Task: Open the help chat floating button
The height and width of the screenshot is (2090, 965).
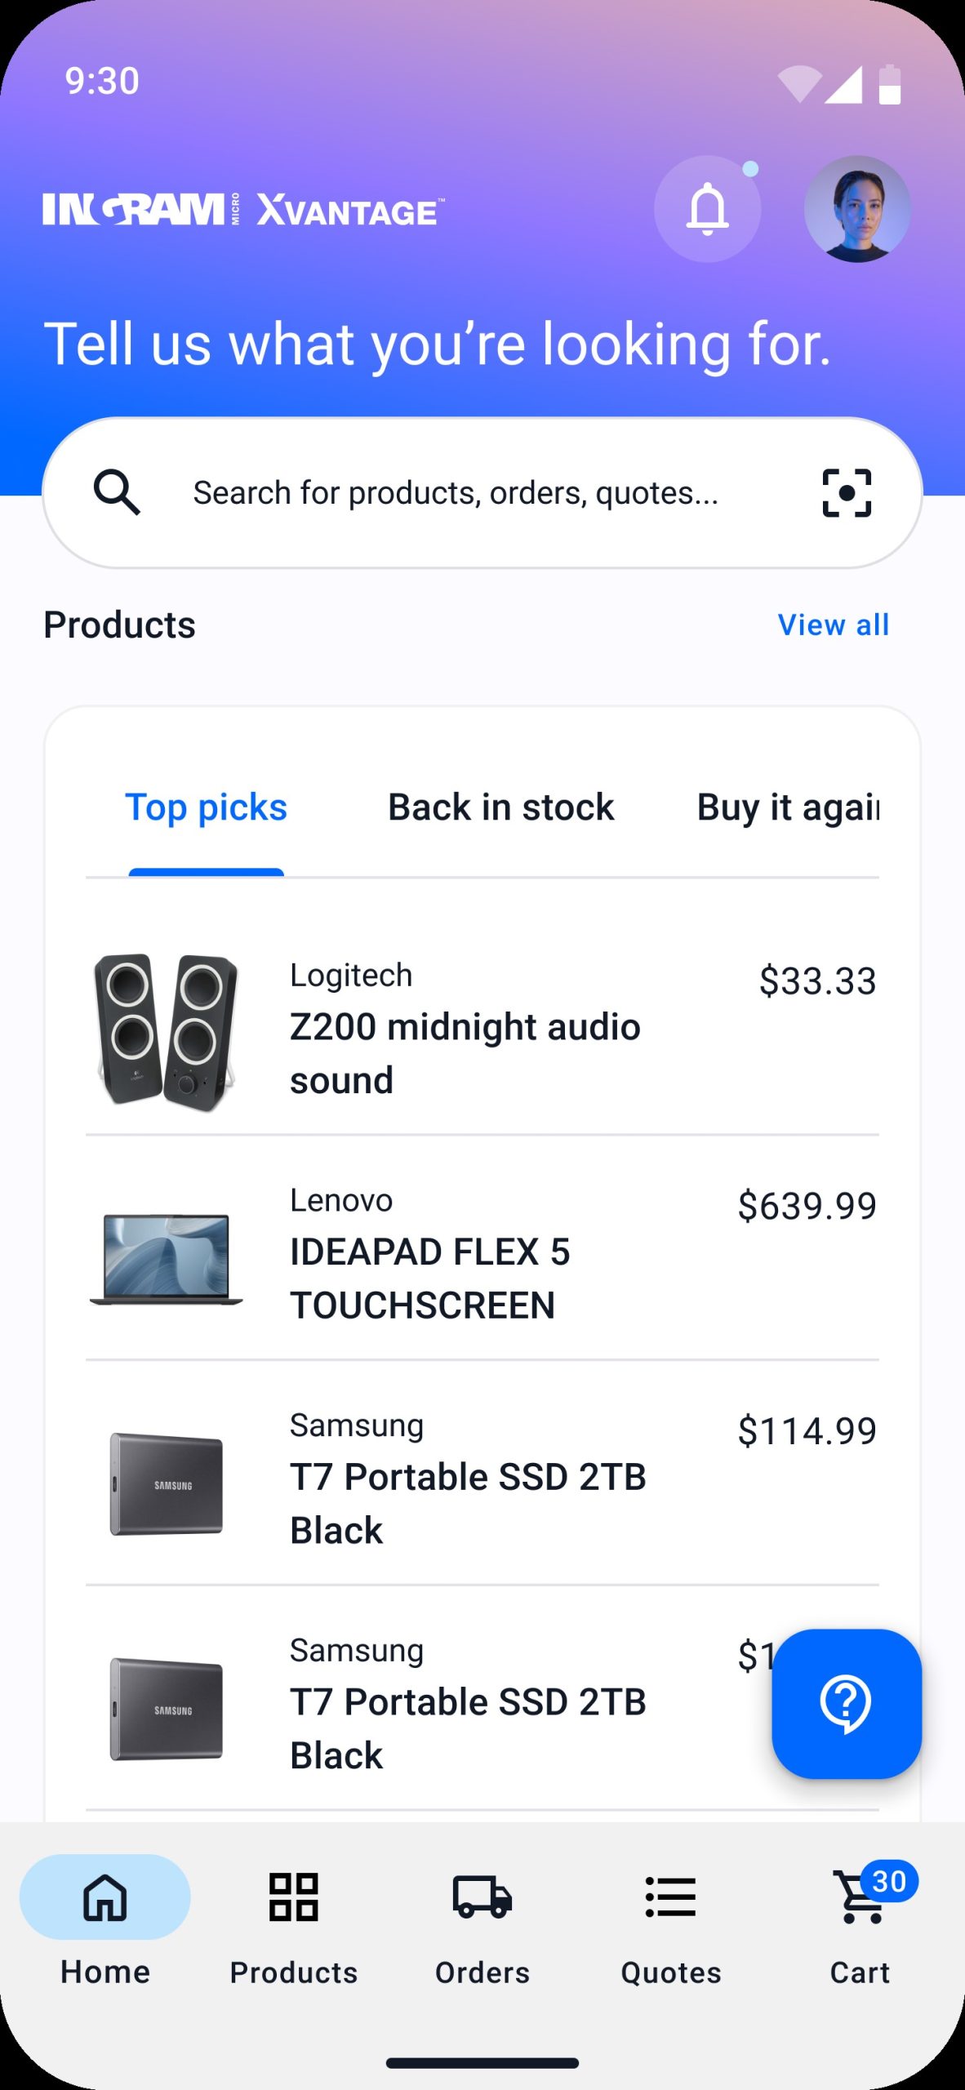Action: tap(847, 1703)
